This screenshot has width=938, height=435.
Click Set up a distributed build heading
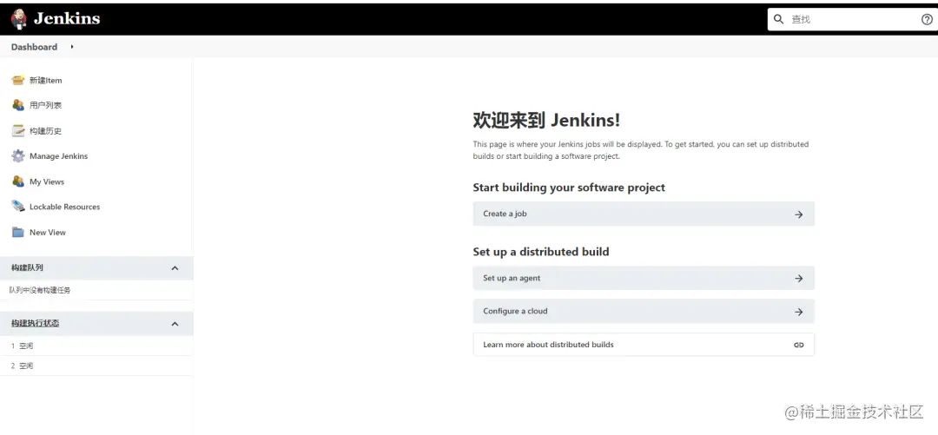click(541, 252)
